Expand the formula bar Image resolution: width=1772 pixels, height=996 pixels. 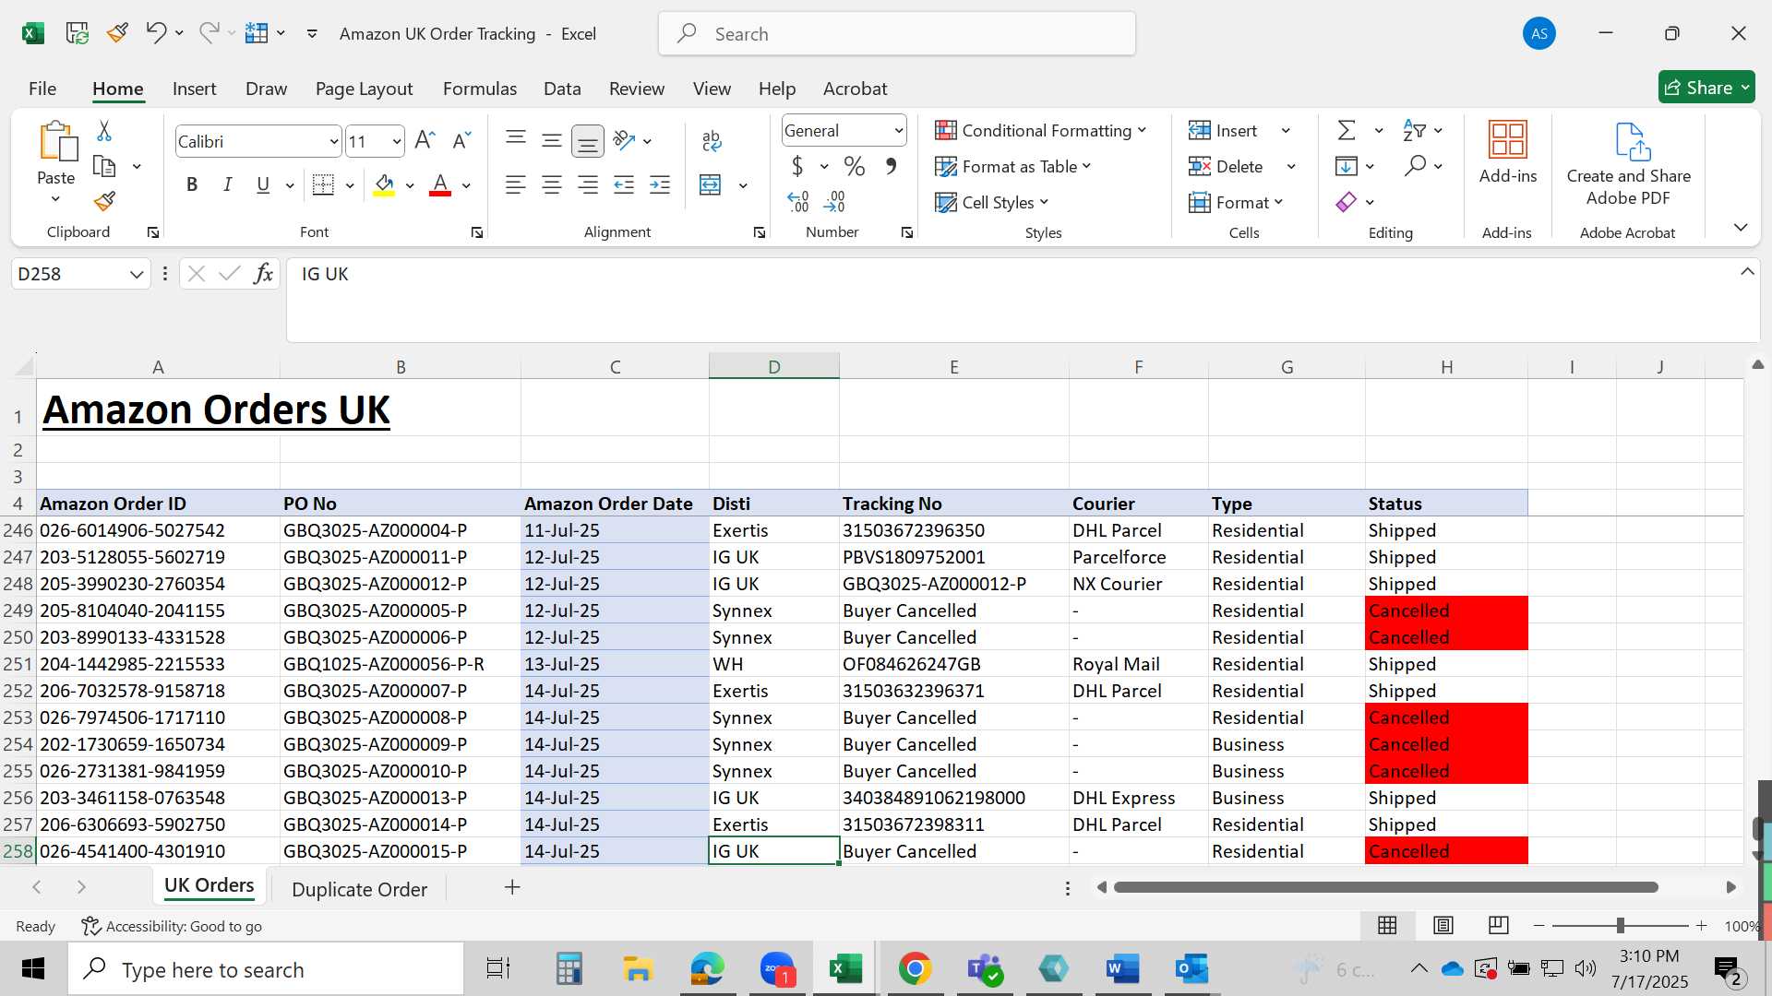click(1747, 272)
